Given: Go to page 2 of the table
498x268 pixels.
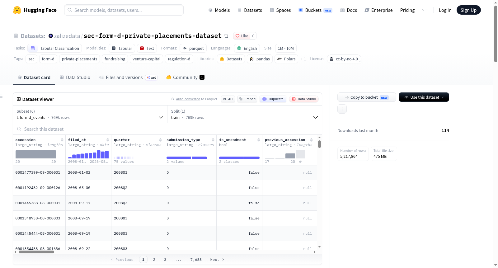Looking at the screenshot, I should pos(154,260).
